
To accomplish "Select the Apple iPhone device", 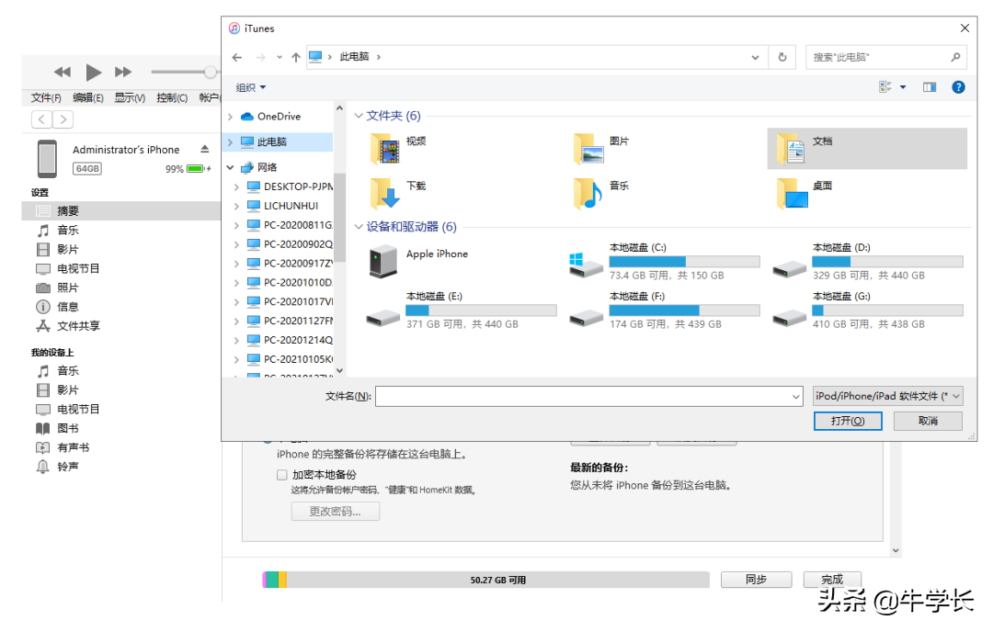I will pyautogui.click(x=418, y=261).
